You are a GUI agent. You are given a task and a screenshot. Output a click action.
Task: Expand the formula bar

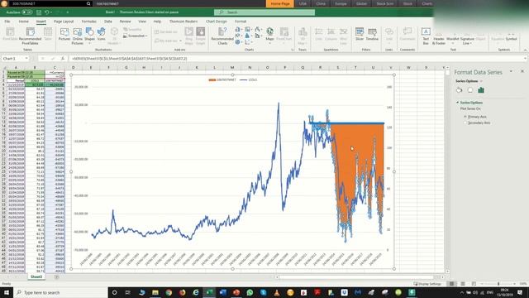click(x=526, y=59)
